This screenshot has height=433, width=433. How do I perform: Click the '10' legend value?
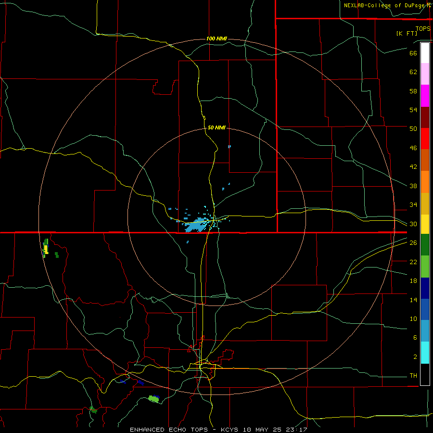pyautogui.click(x=413, y=318)
